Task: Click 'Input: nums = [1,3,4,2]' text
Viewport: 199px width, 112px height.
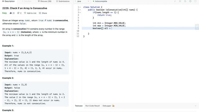Action: [x=18, y=53]
